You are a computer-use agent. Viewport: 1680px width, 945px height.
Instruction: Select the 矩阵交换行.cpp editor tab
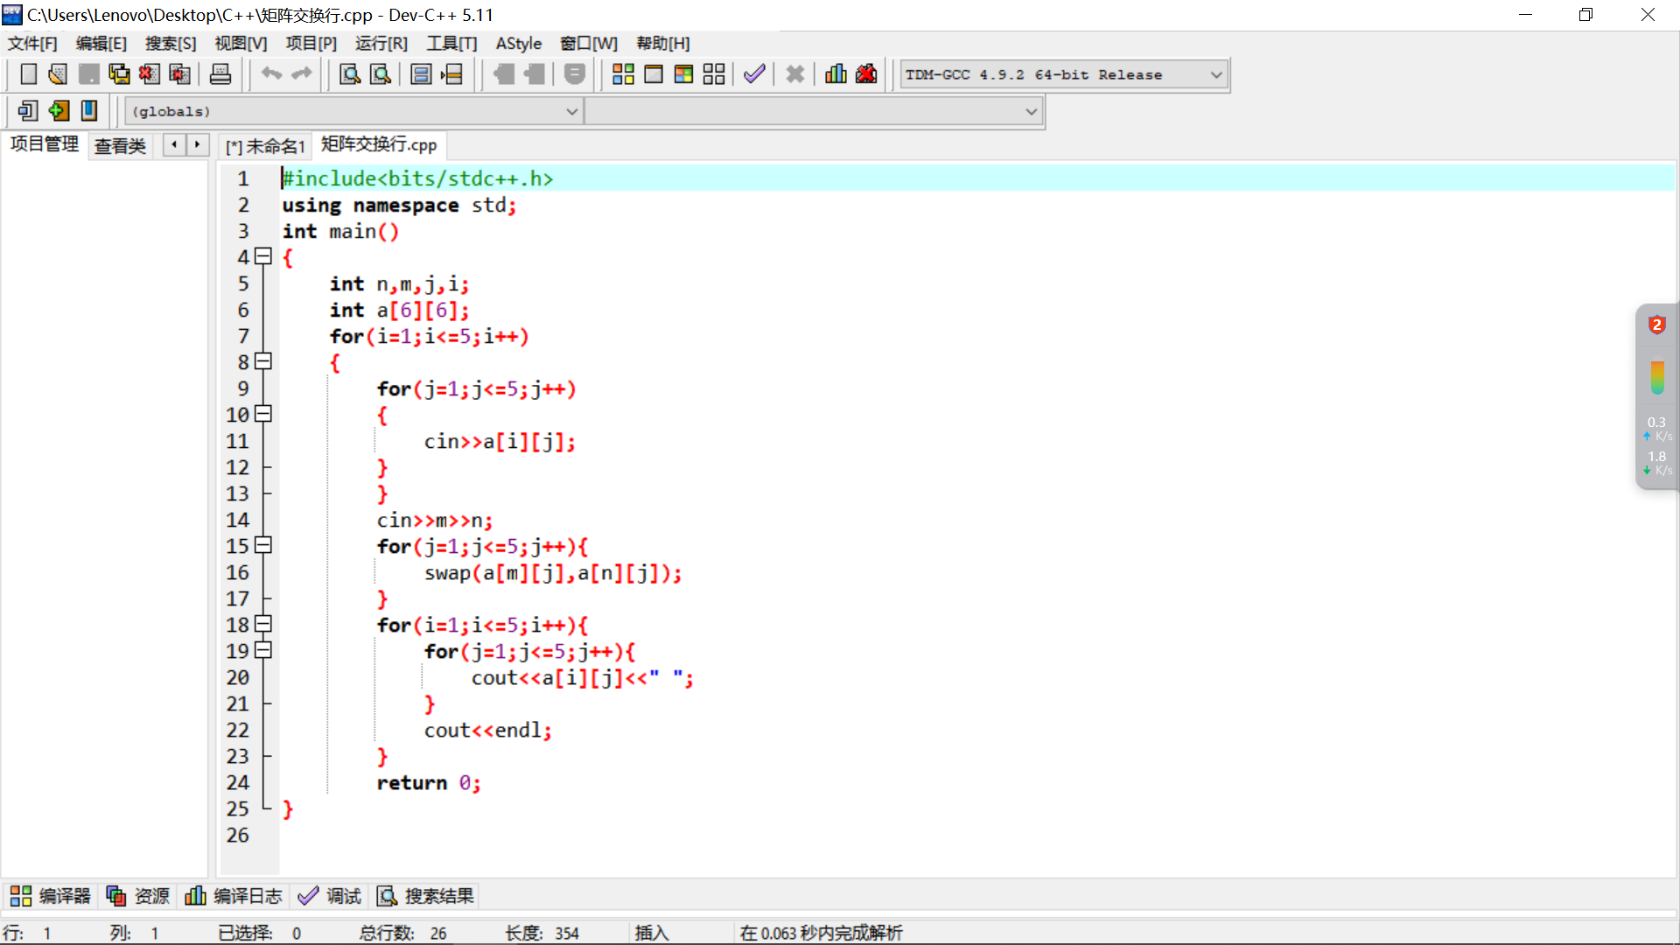click(379, 144)
